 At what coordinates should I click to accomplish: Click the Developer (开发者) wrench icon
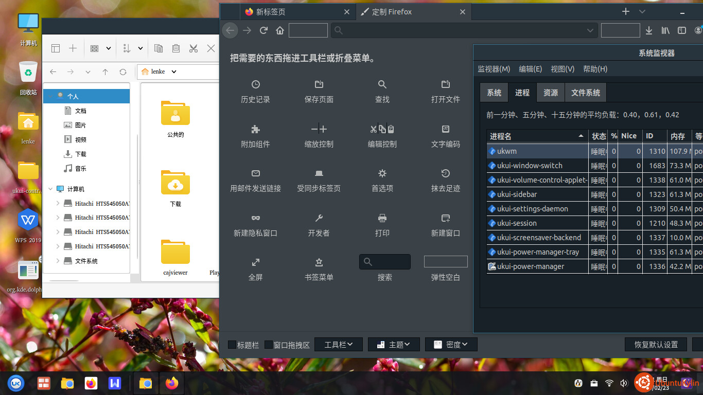pyautogui.click(x=319, y=218)
